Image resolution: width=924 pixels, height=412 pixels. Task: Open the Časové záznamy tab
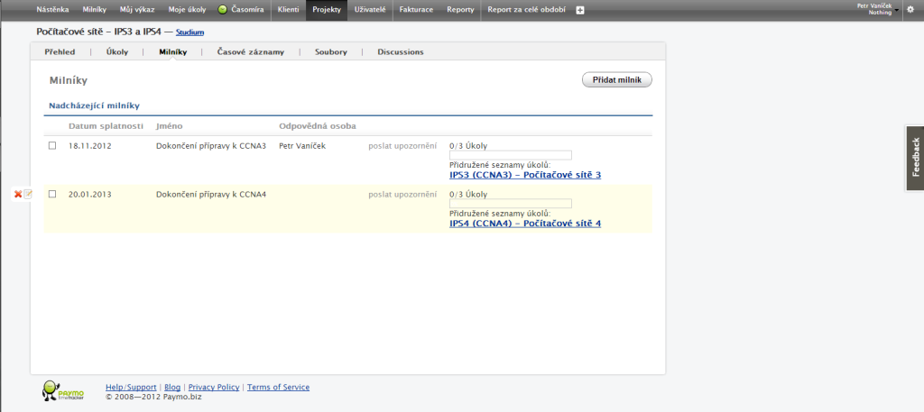pos(251,51)
